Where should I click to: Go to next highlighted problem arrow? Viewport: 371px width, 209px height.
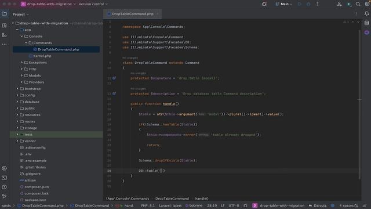click(358, 22)
